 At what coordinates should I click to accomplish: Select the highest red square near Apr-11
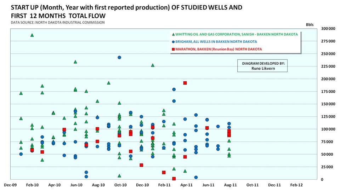click(x=185, y=83)
